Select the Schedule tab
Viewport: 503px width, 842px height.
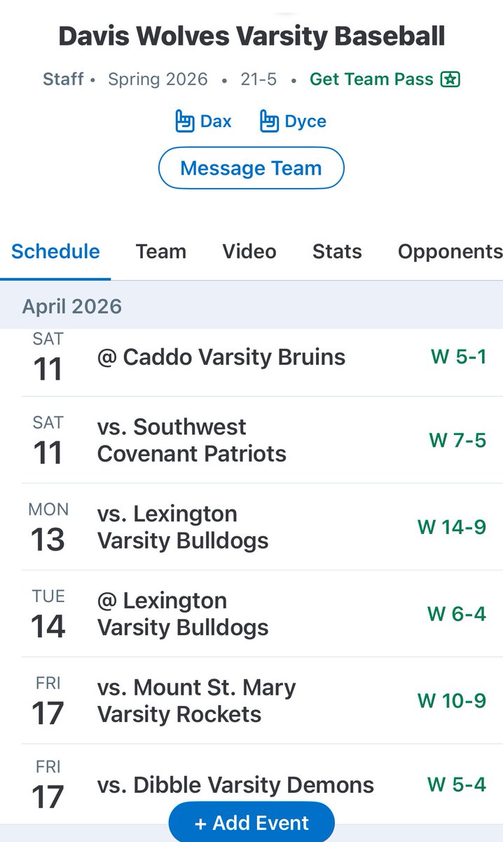tap(55, 251)
